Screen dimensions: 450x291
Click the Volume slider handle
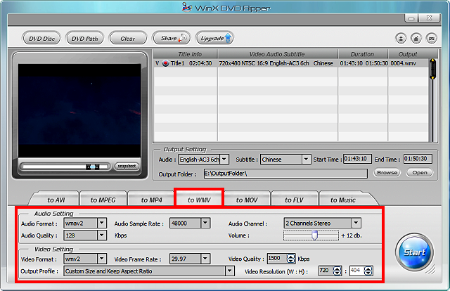314,235
